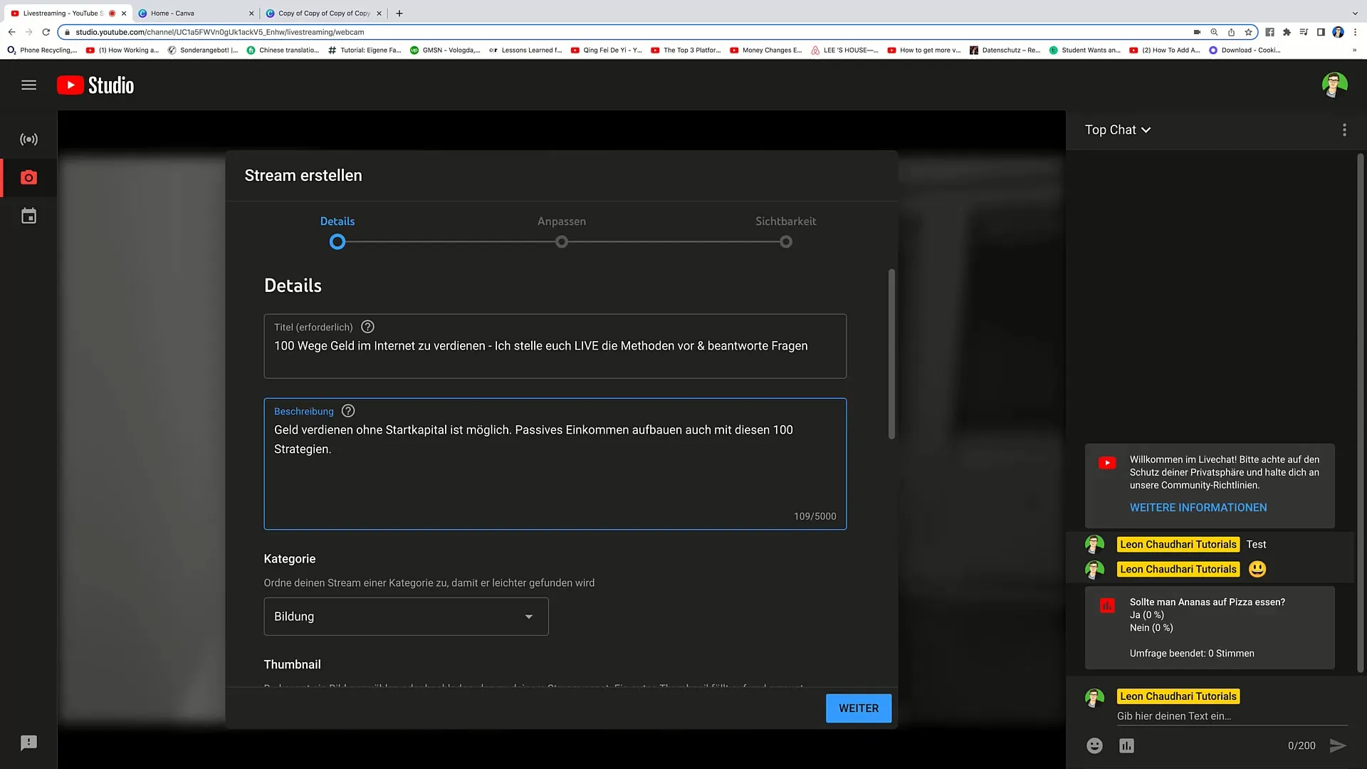Toggle the Beschreibung text area active state

point(555,463)
